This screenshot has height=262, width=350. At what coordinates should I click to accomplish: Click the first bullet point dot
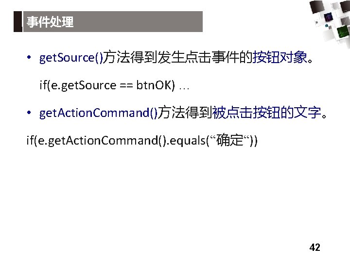point(29,57)
